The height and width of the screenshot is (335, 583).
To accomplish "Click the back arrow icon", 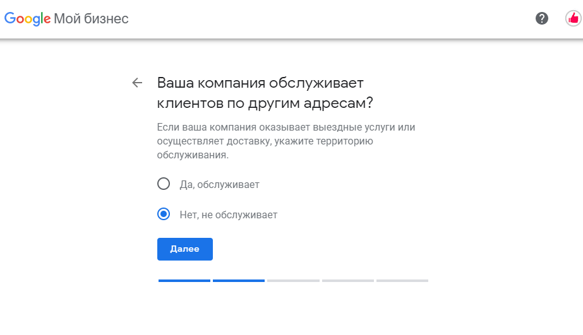I will point(137,83).
